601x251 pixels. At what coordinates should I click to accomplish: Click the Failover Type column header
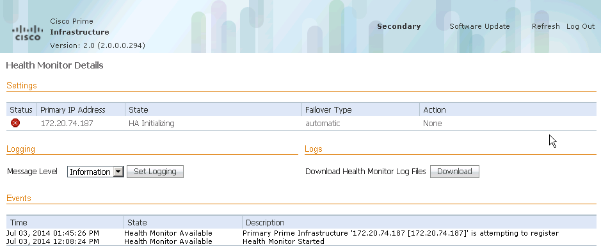(328, 110)
